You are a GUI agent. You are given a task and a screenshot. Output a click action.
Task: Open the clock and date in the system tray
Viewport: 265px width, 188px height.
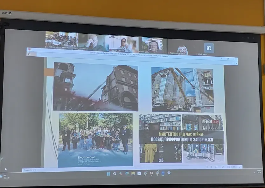point(257,172)
